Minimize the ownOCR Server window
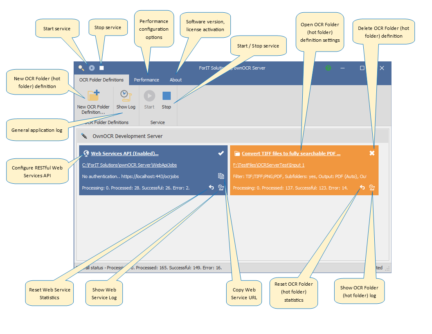Screen dimensions: 432x334 click(x=342, y=68)
